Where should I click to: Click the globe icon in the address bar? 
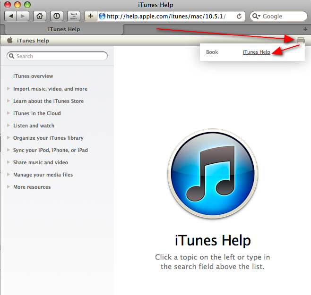tap(102, 16)
